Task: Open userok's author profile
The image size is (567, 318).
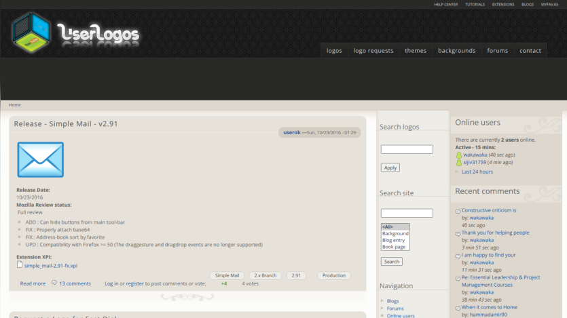Action: point(292,132)
